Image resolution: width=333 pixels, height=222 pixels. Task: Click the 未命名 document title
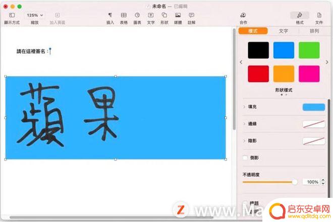point(159,7)
